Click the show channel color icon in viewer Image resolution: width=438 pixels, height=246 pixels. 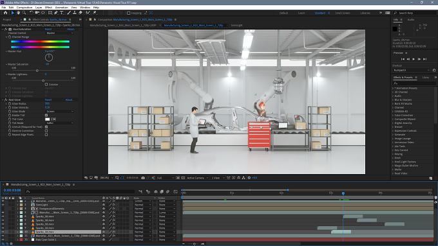[153, 178]
